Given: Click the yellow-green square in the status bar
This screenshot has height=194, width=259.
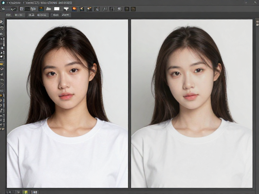Looking at the screenshot, I should click(26, 192).
